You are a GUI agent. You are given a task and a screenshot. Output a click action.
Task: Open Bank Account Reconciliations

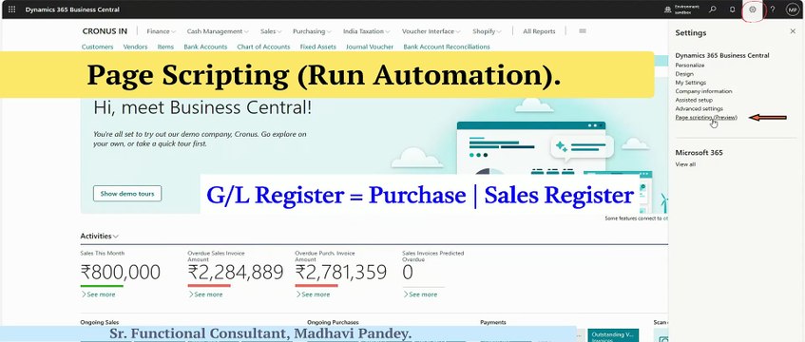(447, 47)
